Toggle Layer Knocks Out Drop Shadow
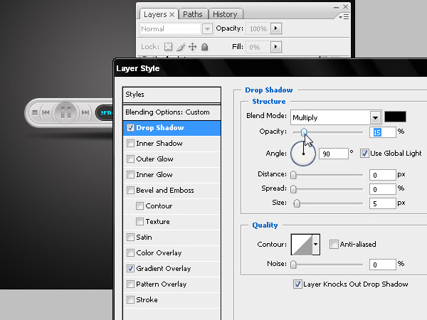This screenshot has height=320, width=427. tap(297, 284)
